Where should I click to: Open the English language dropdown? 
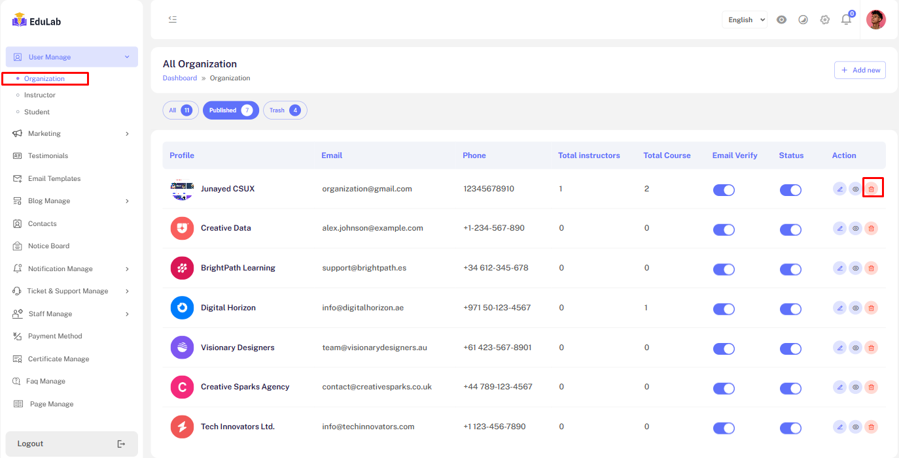(x=745, y=20)
